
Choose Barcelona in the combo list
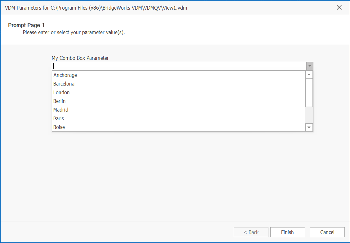coord(179,84)
